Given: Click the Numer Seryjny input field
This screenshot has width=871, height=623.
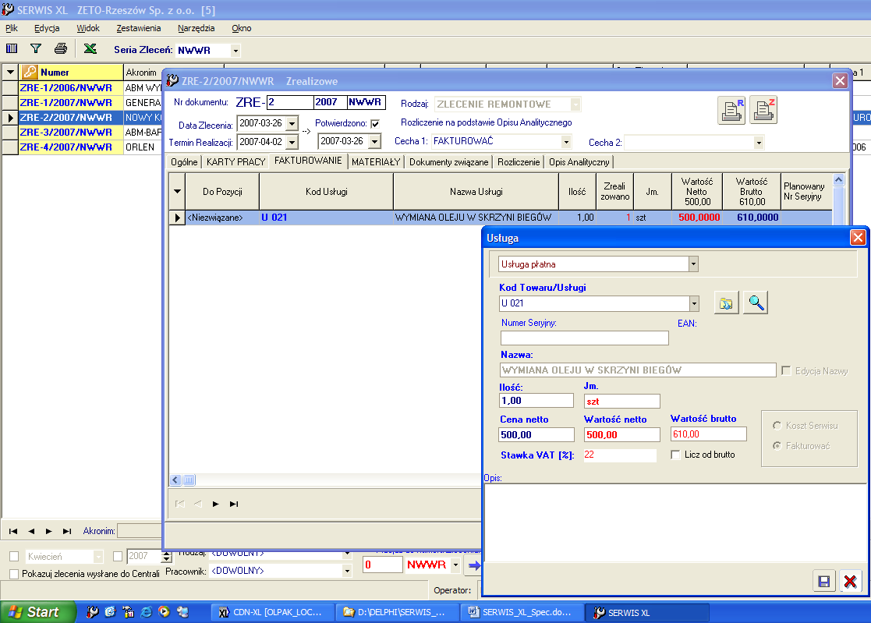Looking at the screenshot, I should [x=584, y=338].
